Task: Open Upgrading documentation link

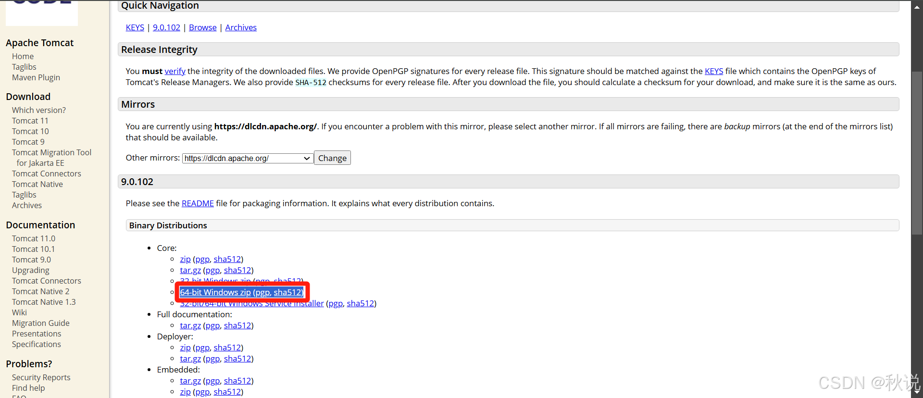Action: (31, 270)
